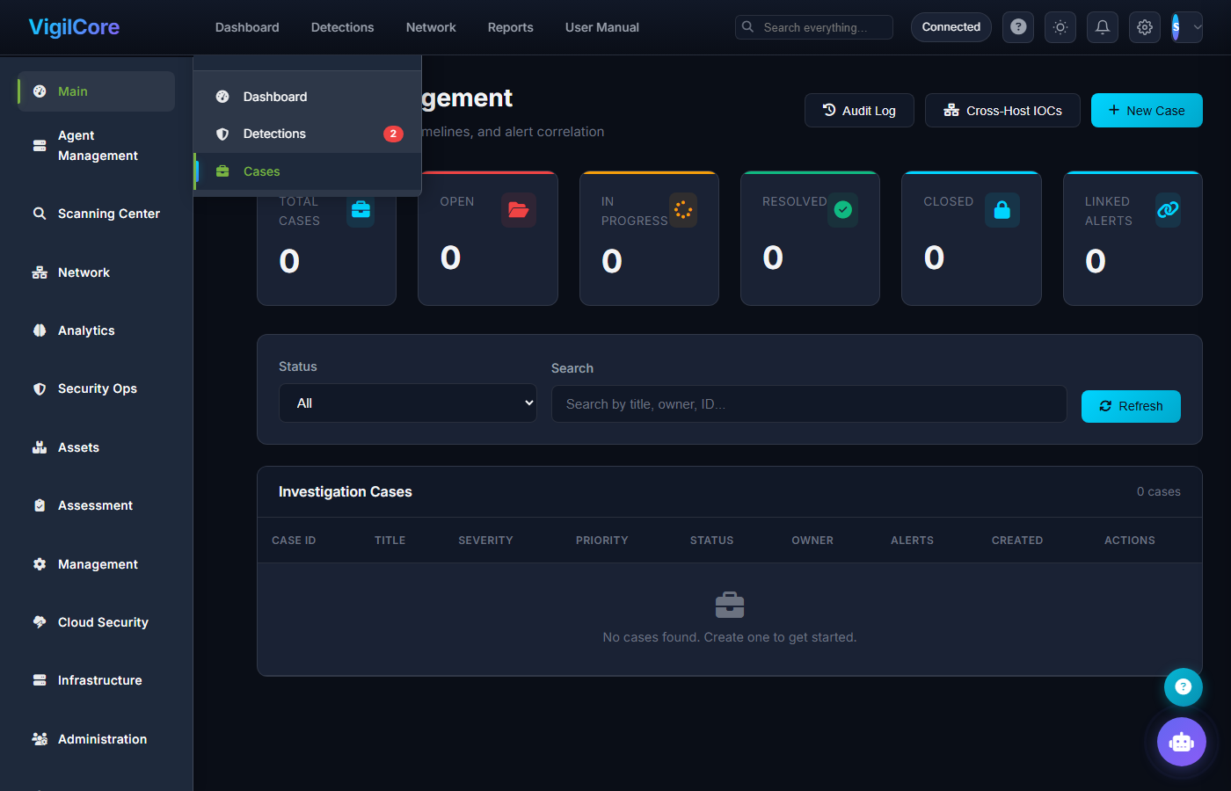Refresh the cases list
Image resolution: width=1231 pixels, height=791 pixels.
(x=1131, y=406)
